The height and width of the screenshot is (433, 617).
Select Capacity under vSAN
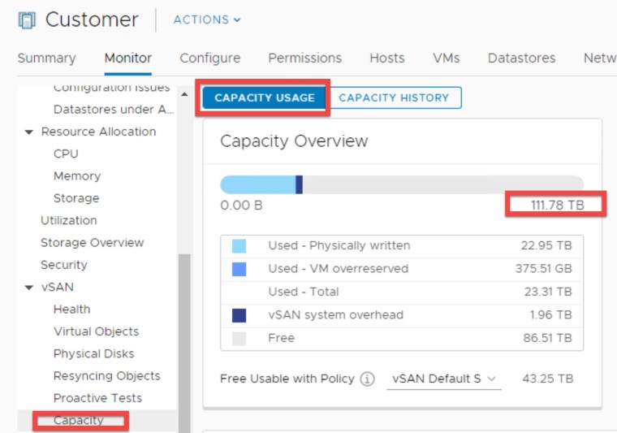(78, 420)
